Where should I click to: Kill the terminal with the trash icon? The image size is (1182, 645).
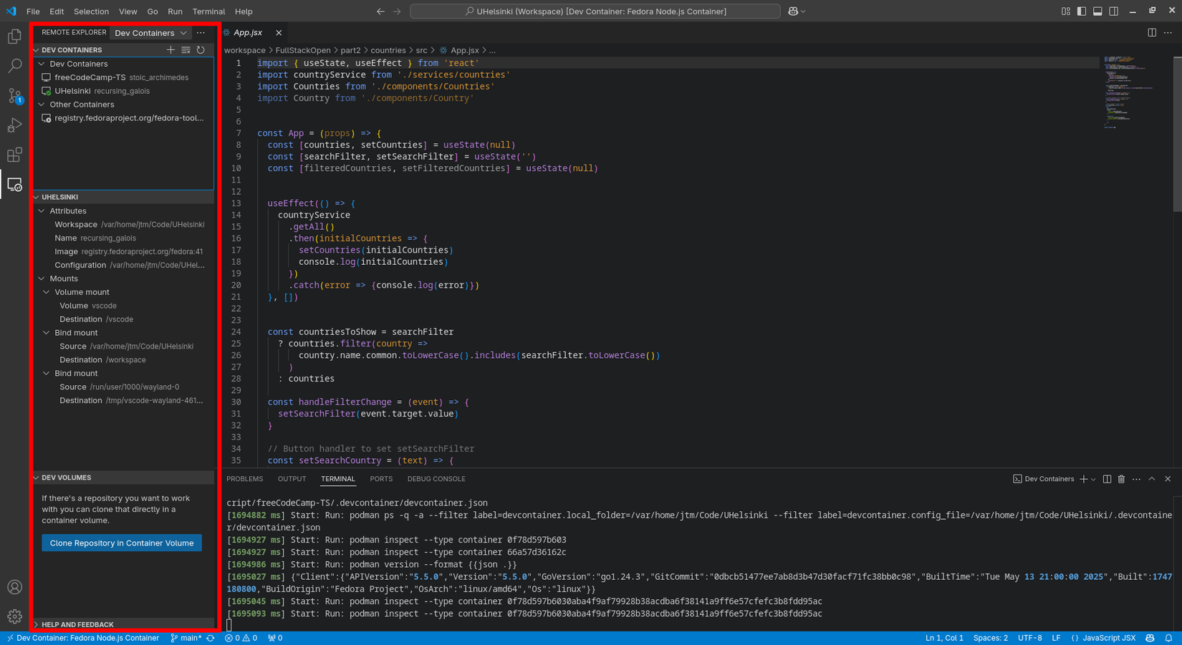pyautogui.click(x=1121, y=479)
